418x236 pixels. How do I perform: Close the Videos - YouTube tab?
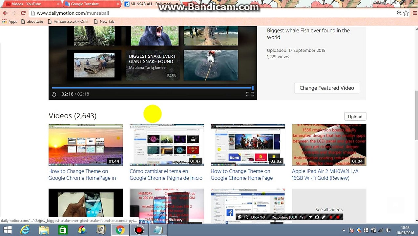click(58, 4)
